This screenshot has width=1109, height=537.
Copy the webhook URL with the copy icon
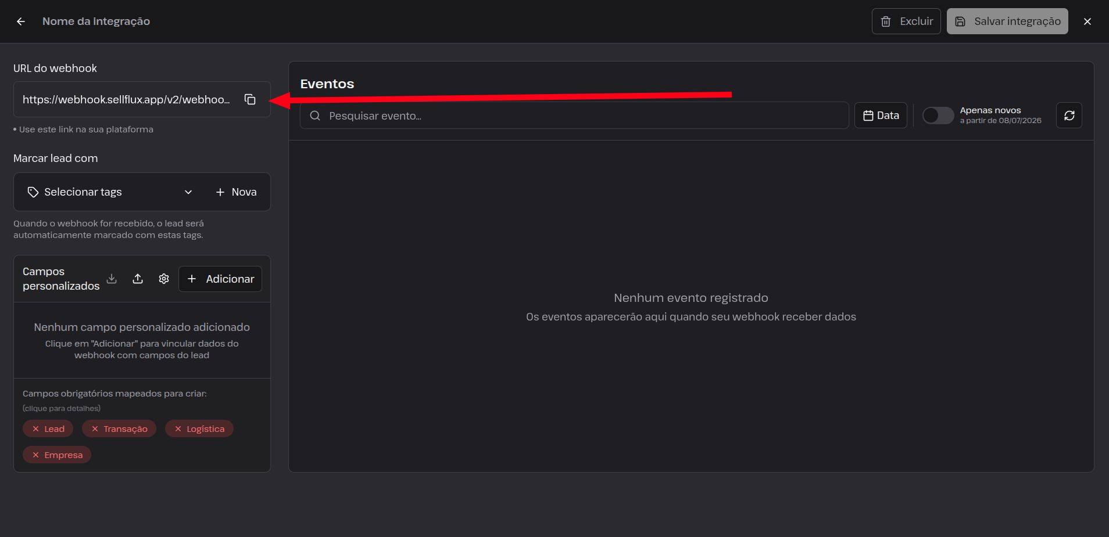coord(250,99)
